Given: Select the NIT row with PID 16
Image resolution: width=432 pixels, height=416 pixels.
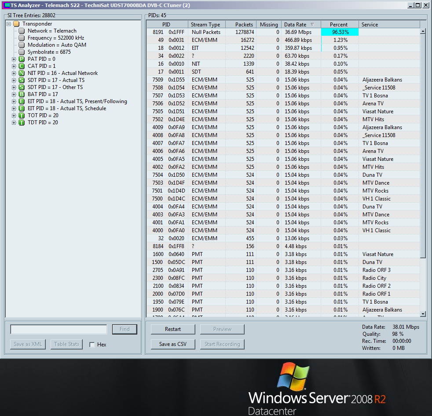Looking at the screenshot, I should point(283,64).
